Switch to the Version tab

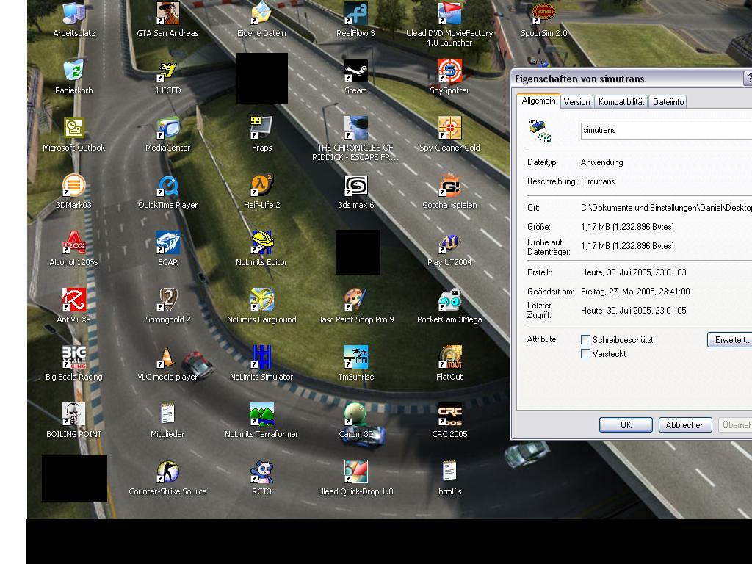point(576,102)
